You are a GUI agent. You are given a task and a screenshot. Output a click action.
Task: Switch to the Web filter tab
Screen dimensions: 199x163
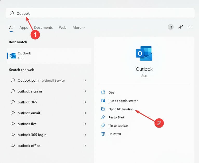click(x=63, y=27)
